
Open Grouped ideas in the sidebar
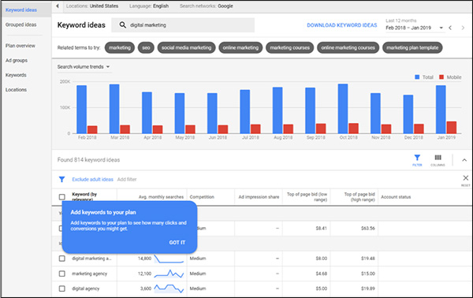tap(20, 24)
